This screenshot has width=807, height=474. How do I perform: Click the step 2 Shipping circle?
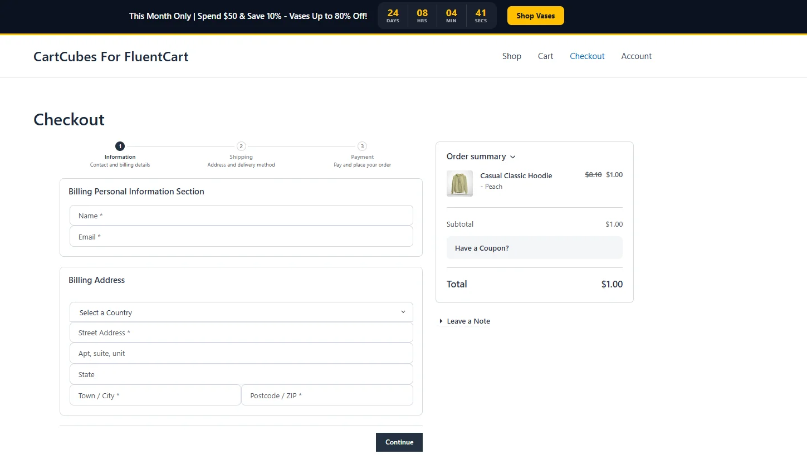[x=241, y=146]
